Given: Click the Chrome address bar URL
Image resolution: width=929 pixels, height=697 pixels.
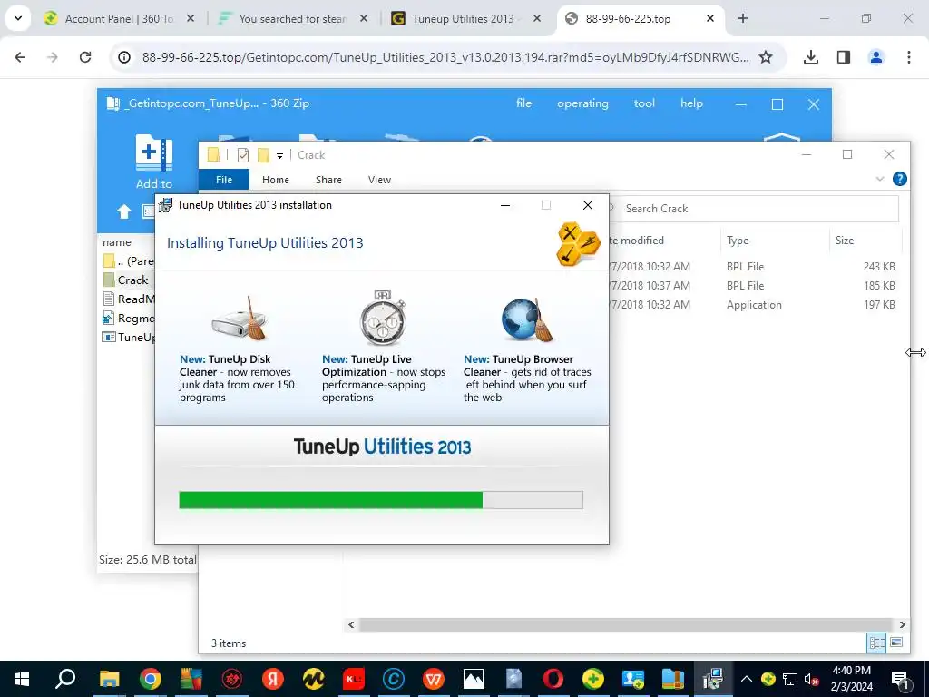Looking at the screenshot, I should coord(445,57).
